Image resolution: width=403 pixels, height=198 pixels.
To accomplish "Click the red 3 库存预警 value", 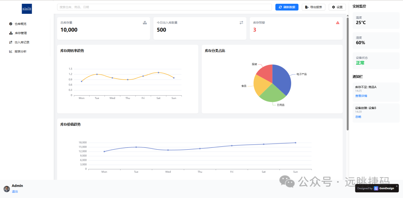I will (x=255, y=30).
